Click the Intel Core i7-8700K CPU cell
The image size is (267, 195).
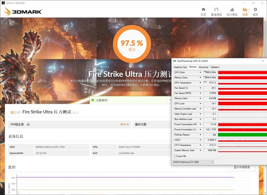pos(144,147)
